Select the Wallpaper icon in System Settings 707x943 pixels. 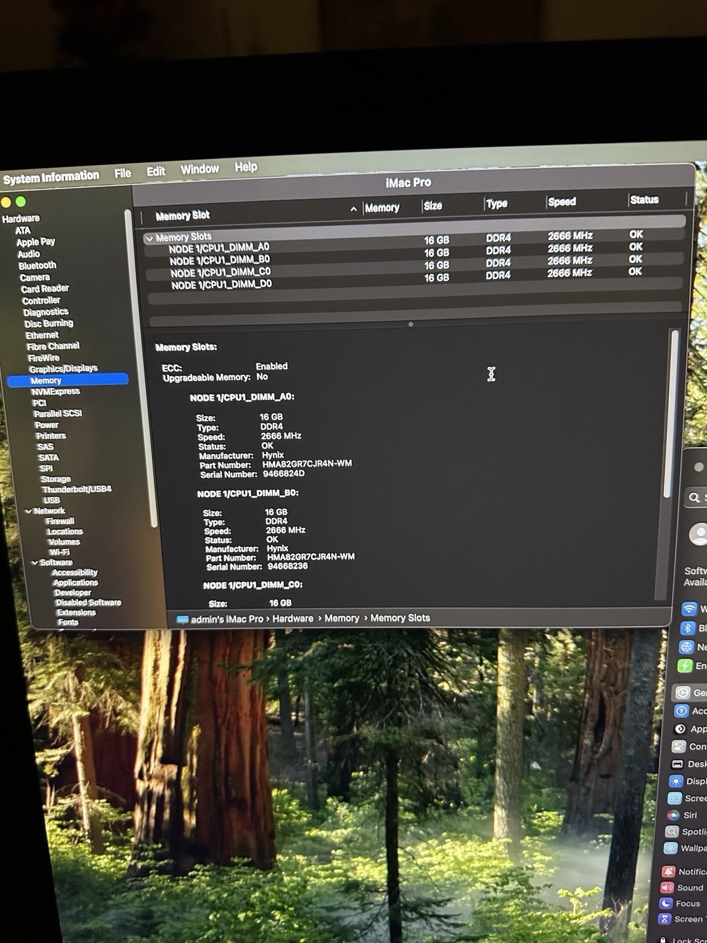pos(670,848)
